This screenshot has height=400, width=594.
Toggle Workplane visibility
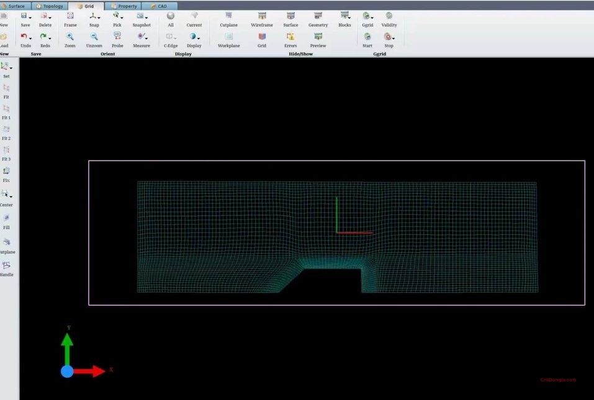point(228,37)
